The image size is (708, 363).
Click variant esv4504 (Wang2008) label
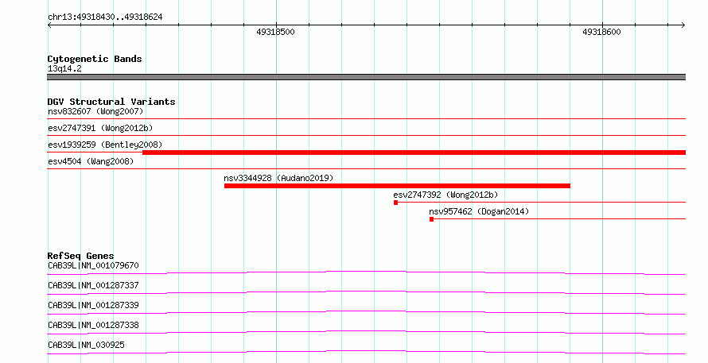point(91,161)
